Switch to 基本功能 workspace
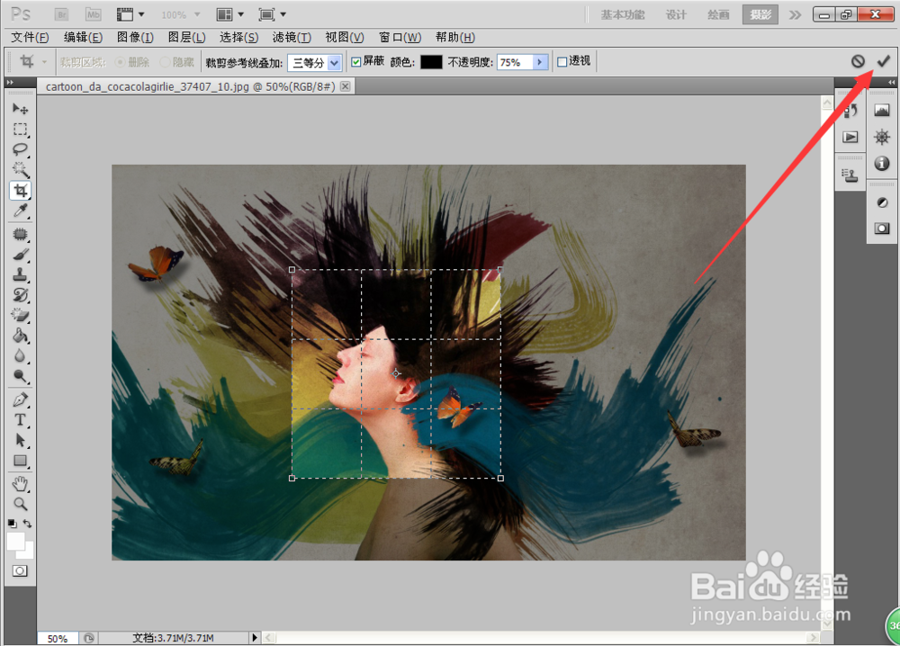This screenshot has height=646, width=900. tap(623, 15)
